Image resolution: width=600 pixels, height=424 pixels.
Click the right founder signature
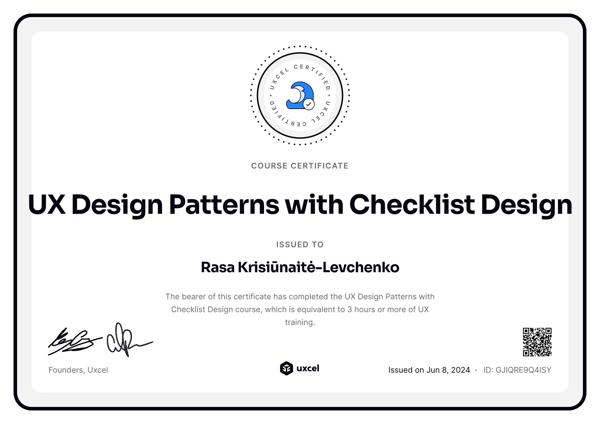coord(126,341)
